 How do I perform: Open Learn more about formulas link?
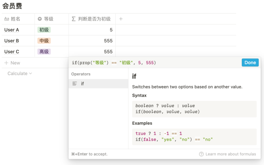(230, 154)
